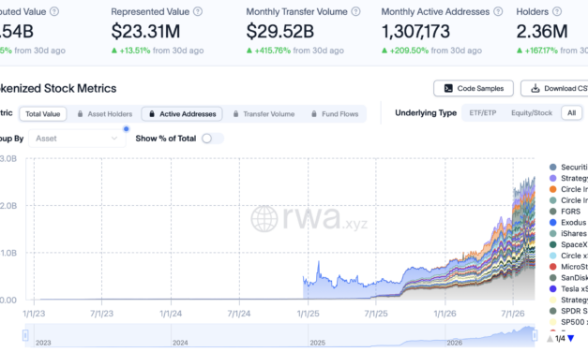Click the SpaceX legend color dot

pos(552,244)
